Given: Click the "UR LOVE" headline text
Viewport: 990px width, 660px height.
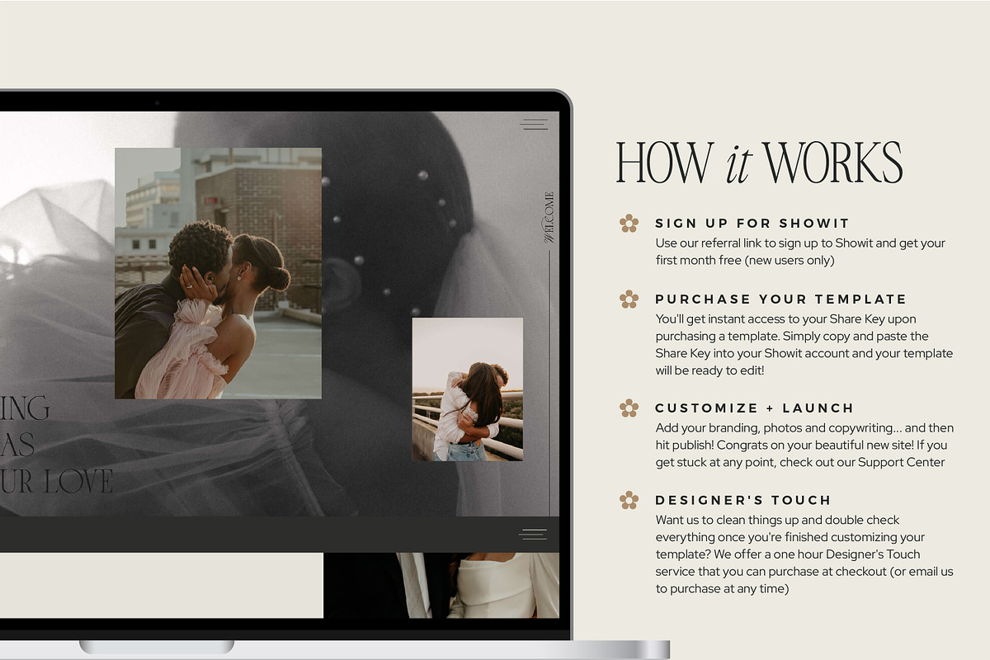Looking at the screenshot, I should pyautogui.click(x=56, y=482).
